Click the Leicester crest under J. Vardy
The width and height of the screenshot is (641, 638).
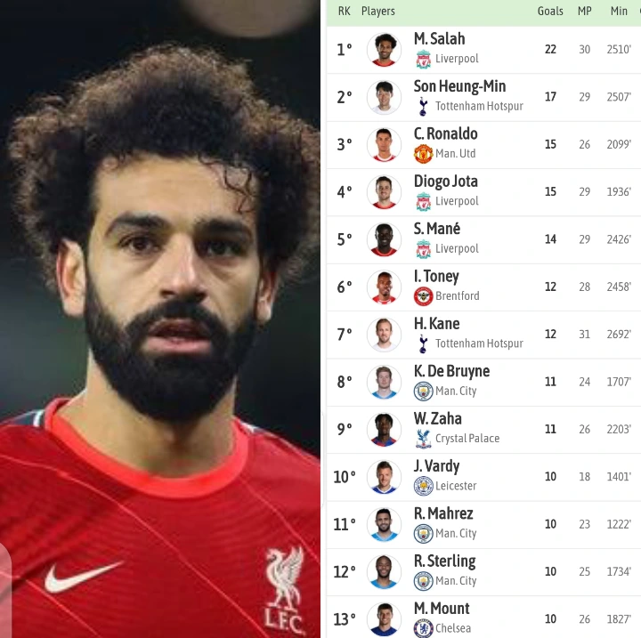coord(423,487)
